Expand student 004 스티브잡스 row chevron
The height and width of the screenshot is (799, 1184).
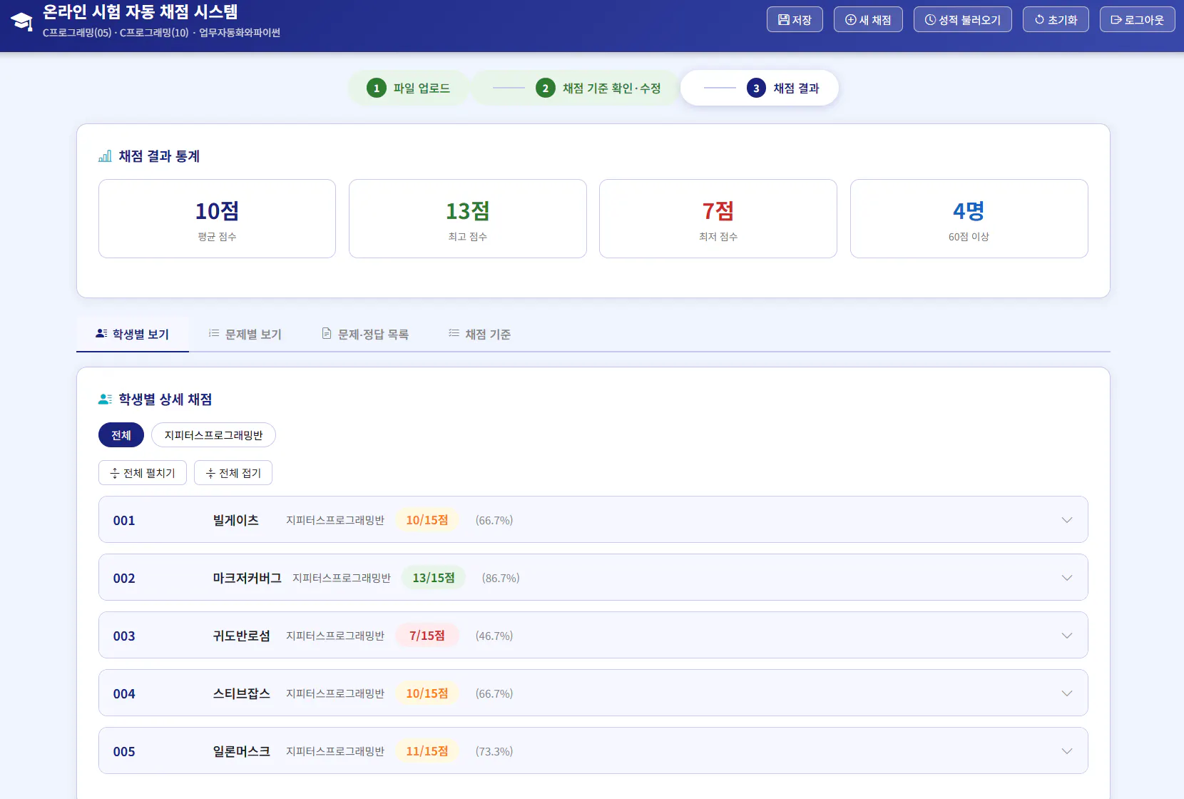pos(1067,693)
